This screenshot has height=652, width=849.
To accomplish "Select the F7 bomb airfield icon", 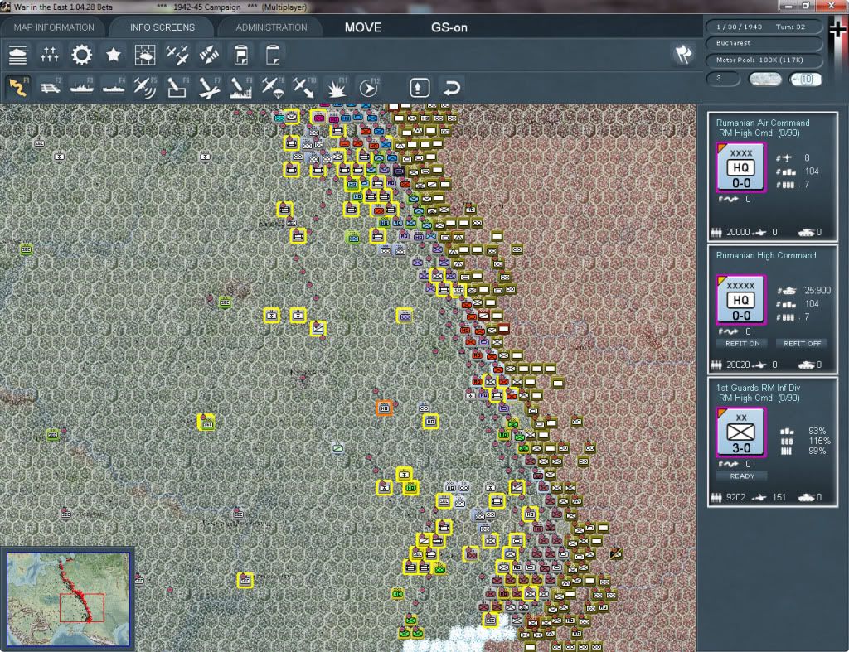I will (x=209, y=87).
